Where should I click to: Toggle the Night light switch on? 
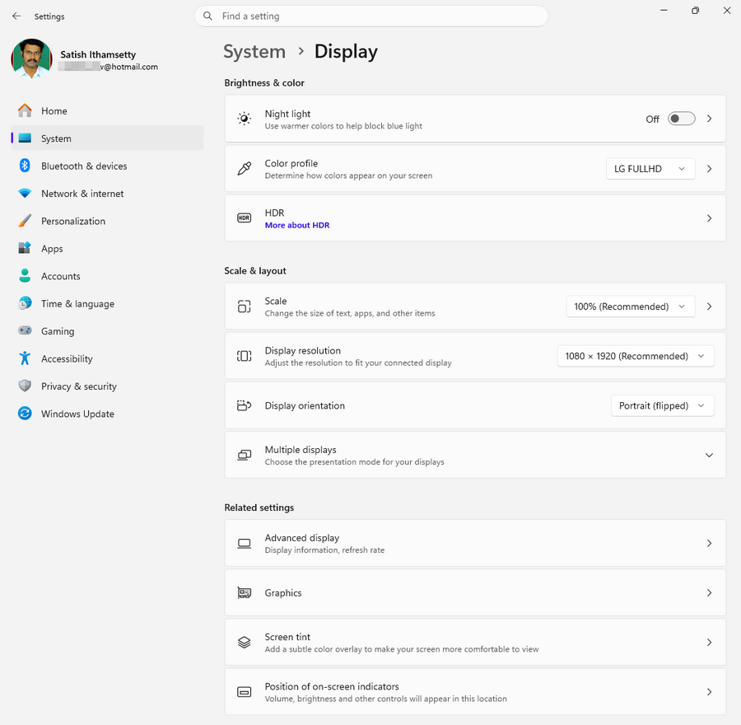681,119
